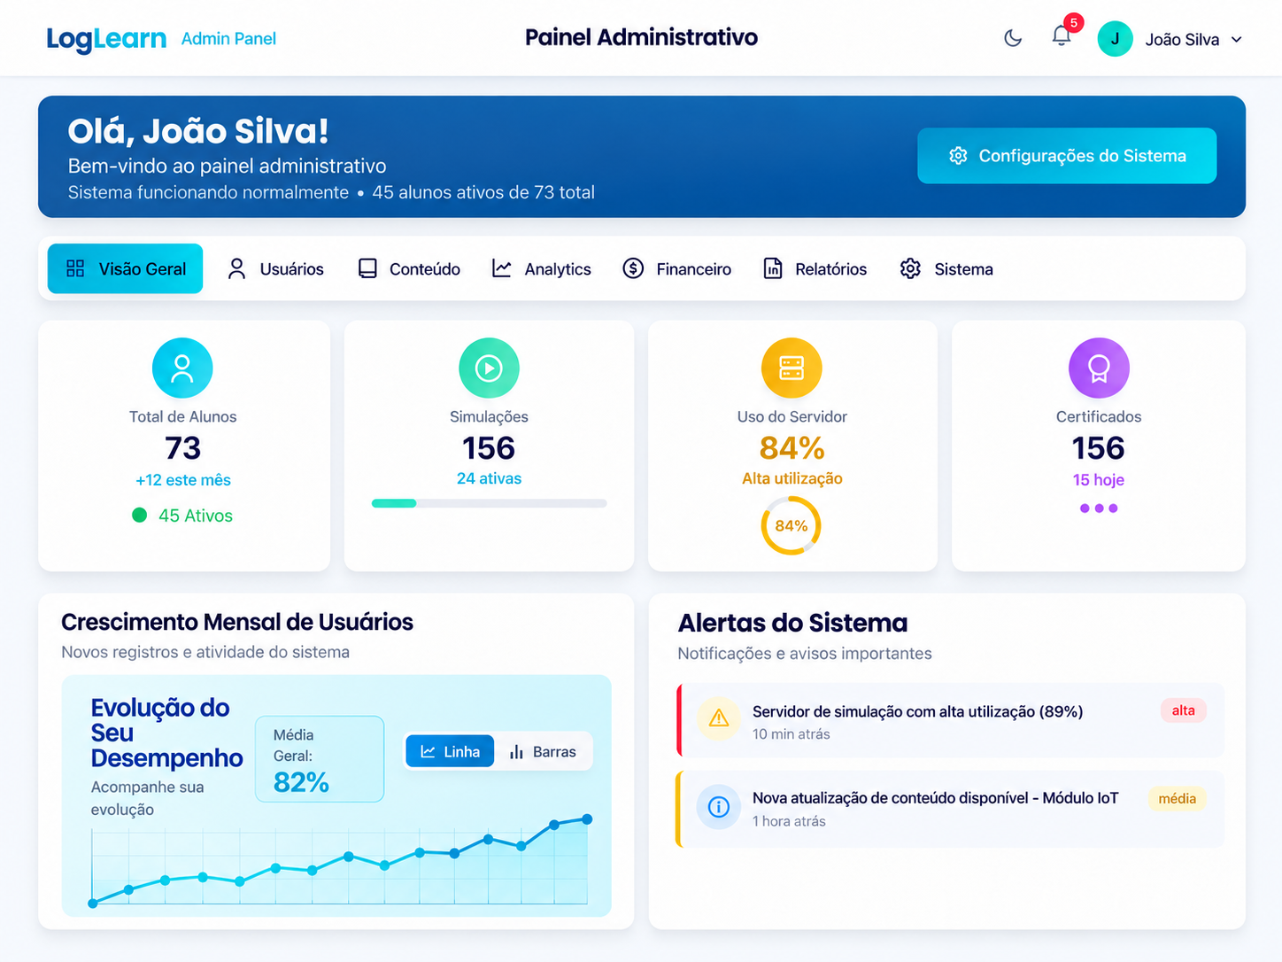The width and height of the screenshot is (1282, 962).
Task: Click the Total de Alunos person icon
Action: [x=182, y=368]
